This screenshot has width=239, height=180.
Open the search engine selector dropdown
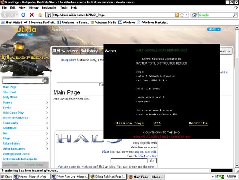tap(195, 15)
